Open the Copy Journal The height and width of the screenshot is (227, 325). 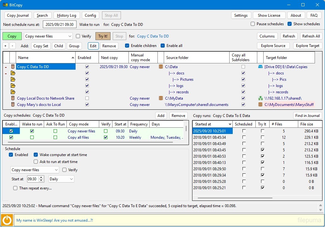[x=18, y=15]
